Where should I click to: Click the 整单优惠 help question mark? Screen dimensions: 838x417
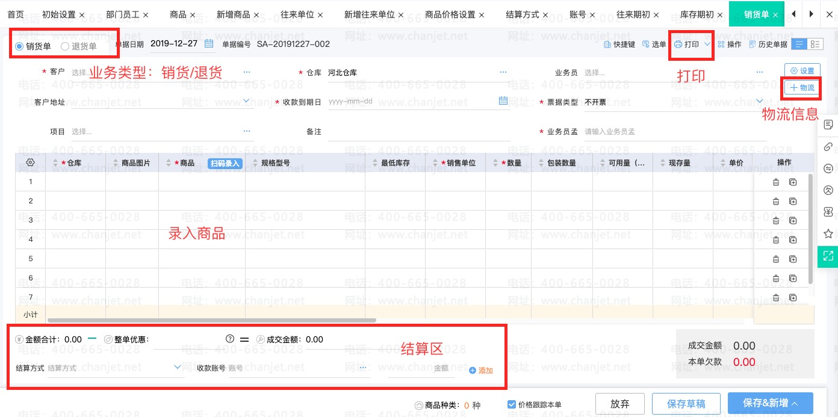[229, 339]
